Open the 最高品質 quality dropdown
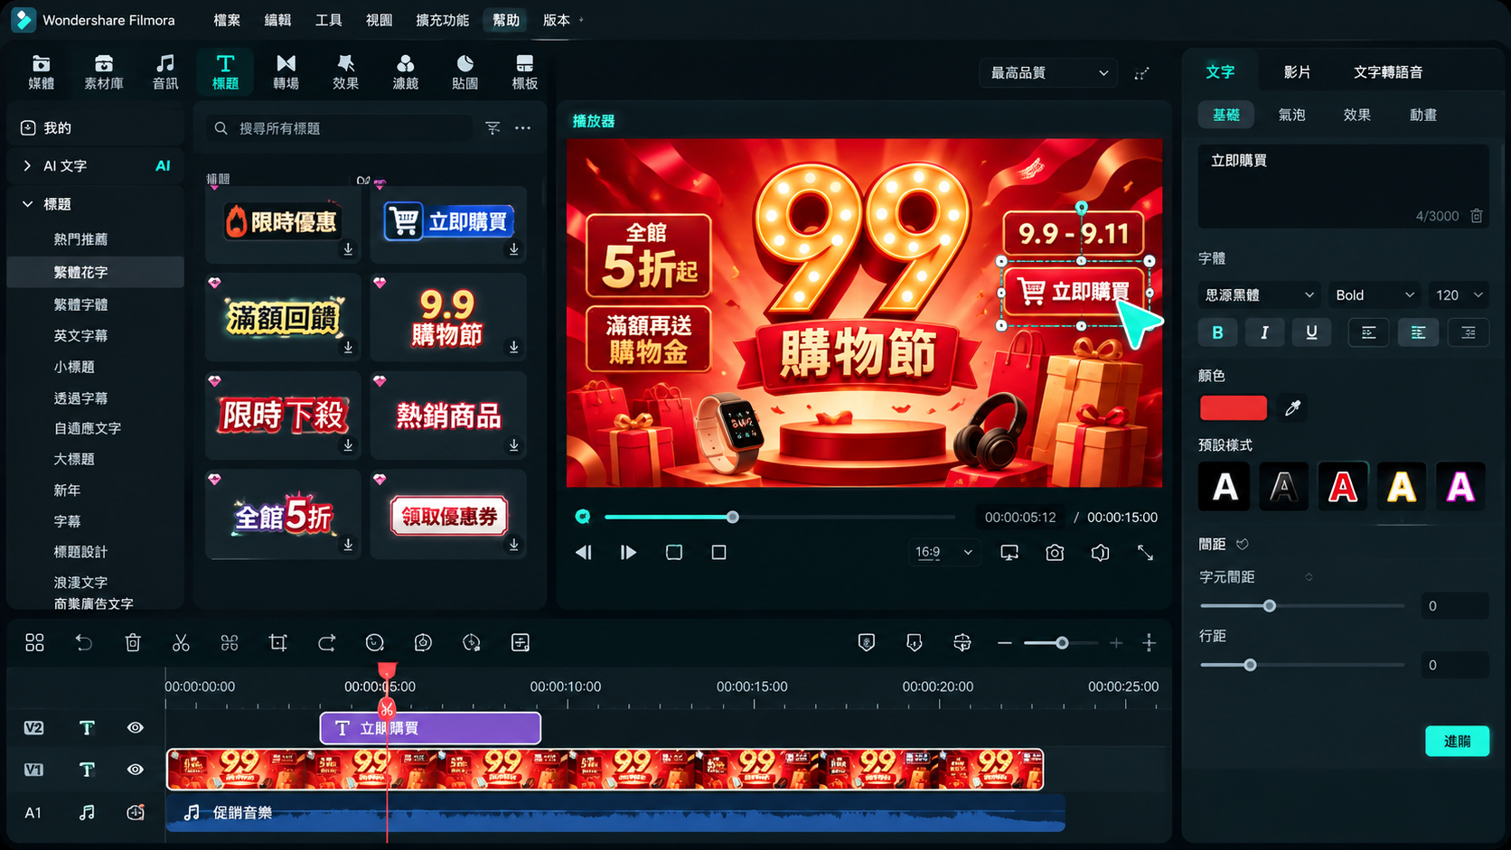This screenshot has height=850, width=1511. [1048, 72]
